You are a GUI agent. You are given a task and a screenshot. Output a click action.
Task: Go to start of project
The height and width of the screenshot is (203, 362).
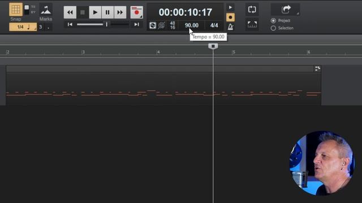(70, 24)
